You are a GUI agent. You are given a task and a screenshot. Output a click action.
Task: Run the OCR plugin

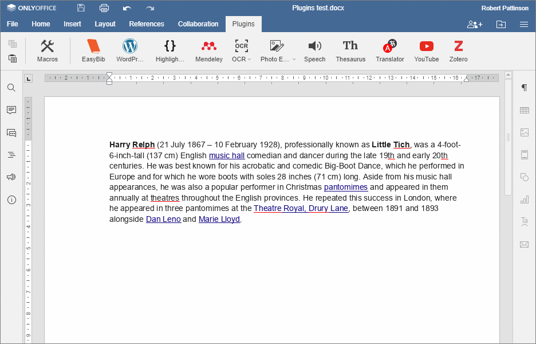(241, 50)
